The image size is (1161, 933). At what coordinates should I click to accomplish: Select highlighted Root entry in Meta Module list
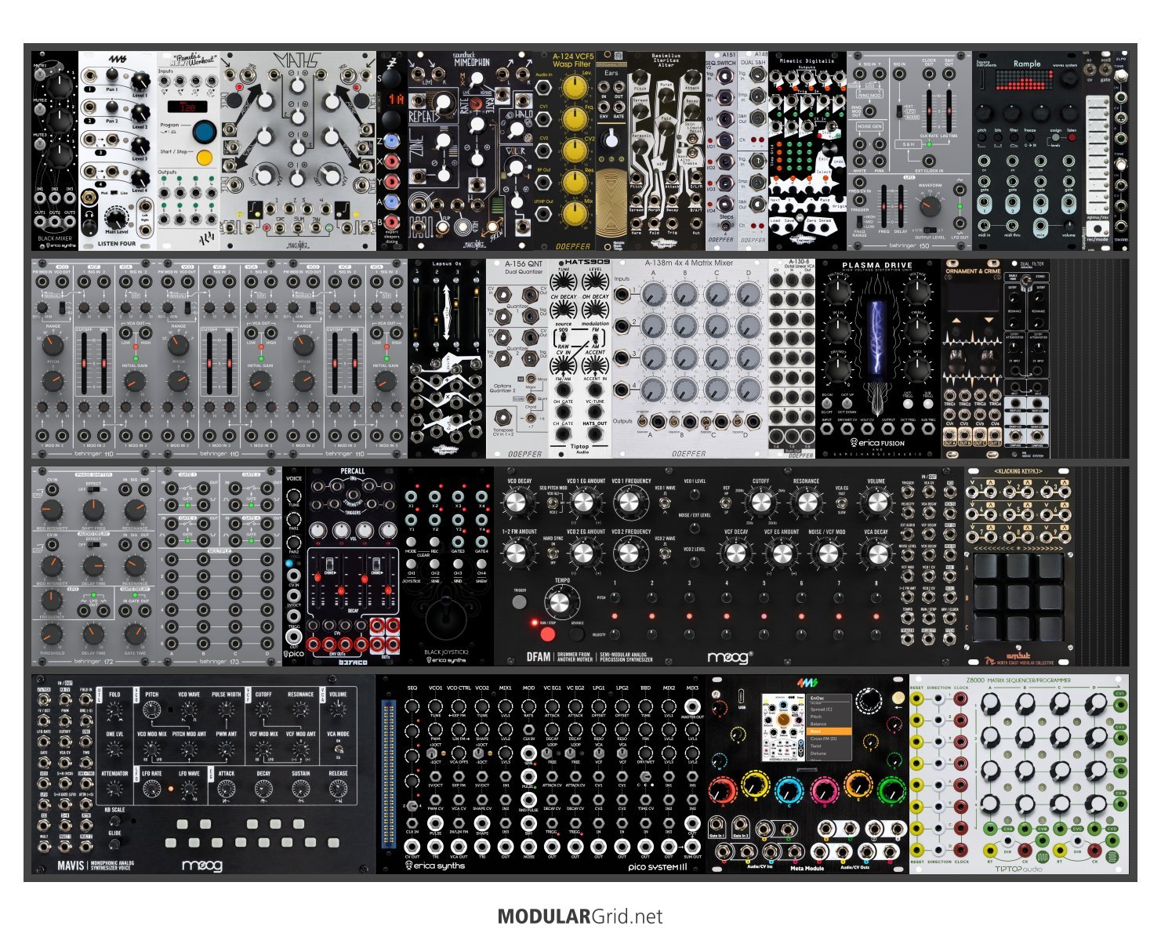point(829,732)
